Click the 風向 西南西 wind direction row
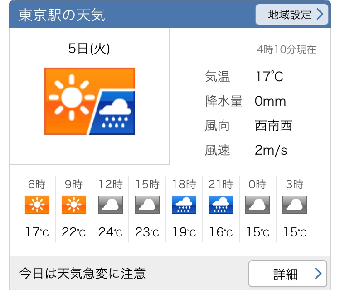The image size is (340, 290). [x=248, y=126]
